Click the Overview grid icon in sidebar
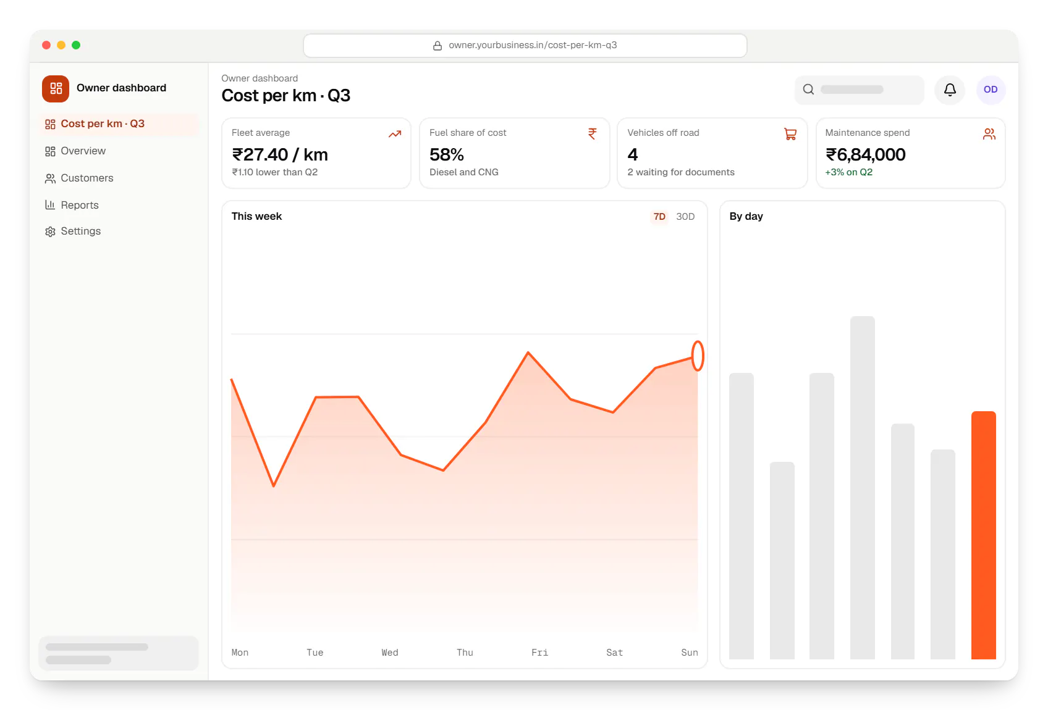The image size is (1048, 710). point(50,151)
